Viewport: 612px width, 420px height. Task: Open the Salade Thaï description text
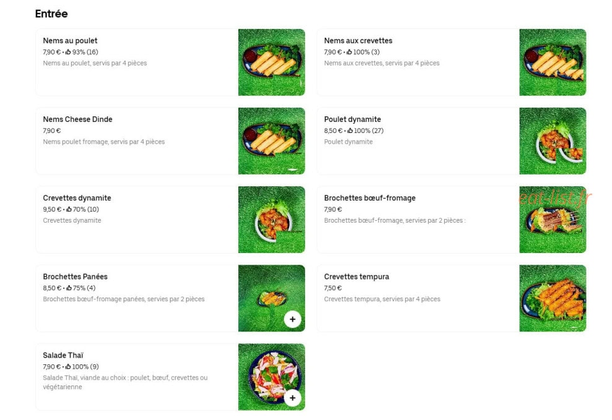(x=125, y=382)
